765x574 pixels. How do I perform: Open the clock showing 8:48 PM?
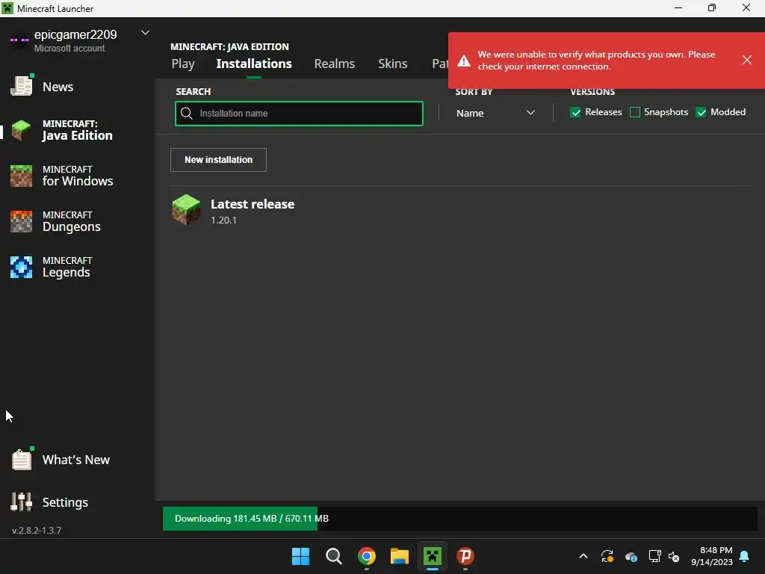coord(712,556)
